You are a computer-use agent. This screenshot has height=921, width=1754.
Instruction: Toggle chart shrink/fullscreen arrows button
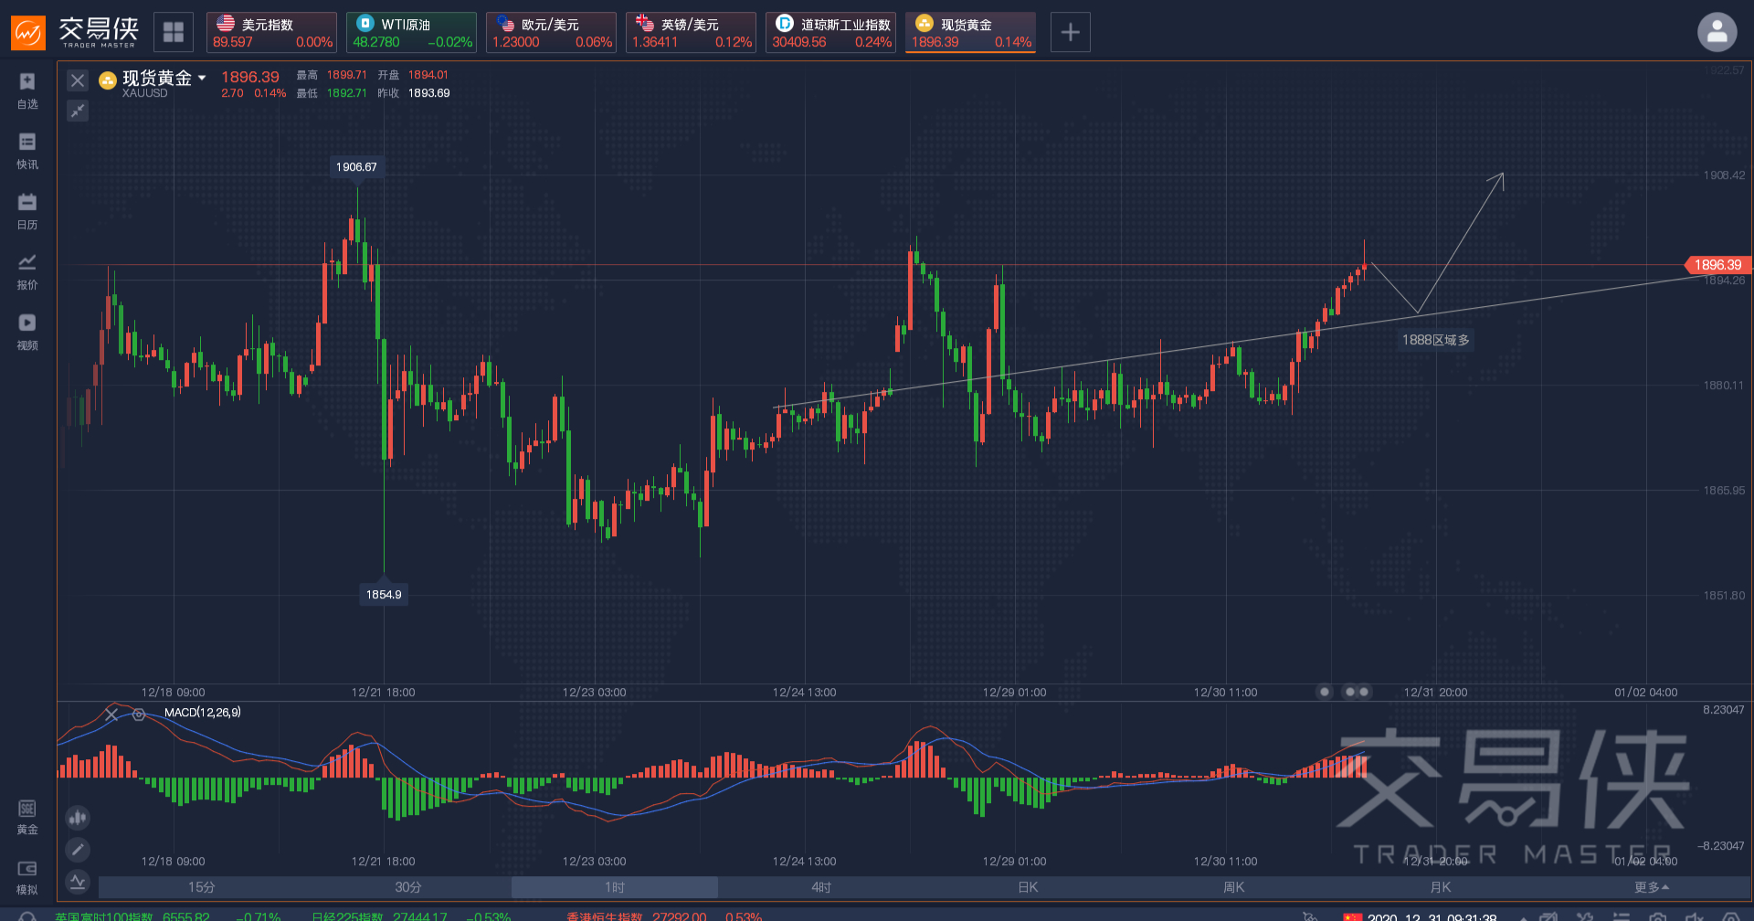pos(78,111)
